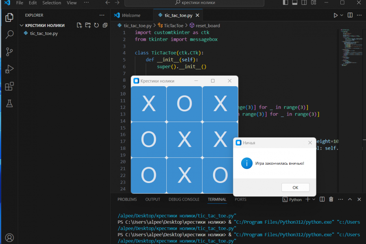Open the Extensions view
Viewport: 366px width, 244px height.
[9, 86]
